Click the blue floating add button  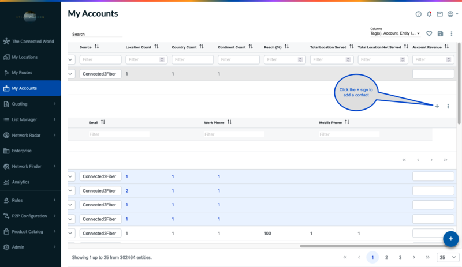[450, 238]
